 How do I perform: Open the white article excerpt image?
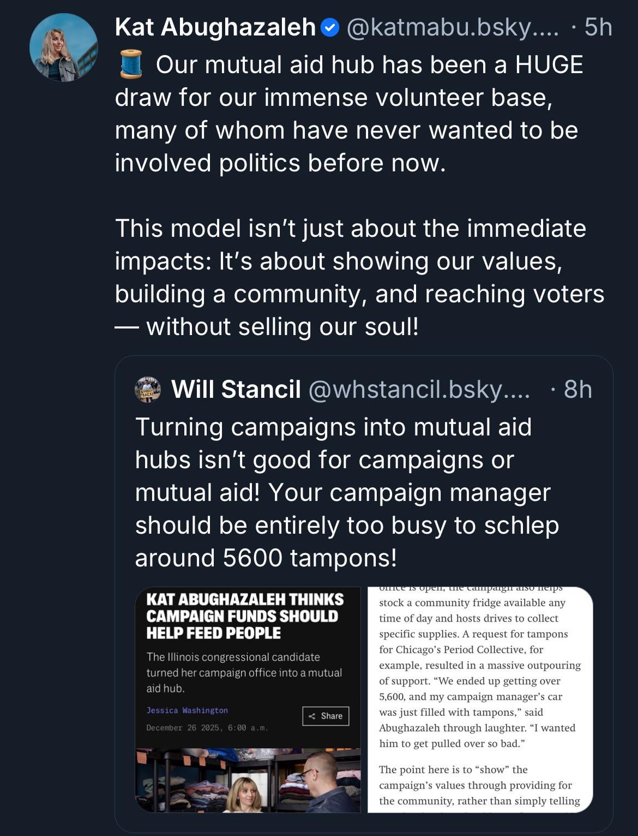[x=480, y=700]
